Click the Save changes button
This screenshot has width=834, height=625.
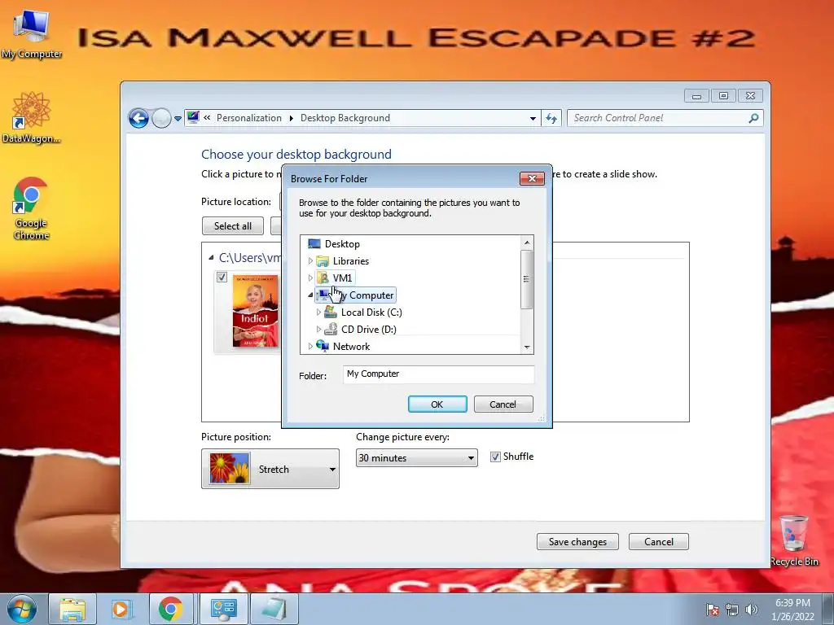coord(577,541)
